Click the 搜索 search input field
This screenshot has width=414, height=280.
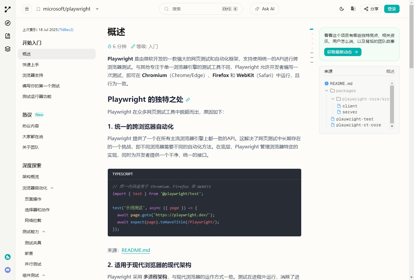201,9
